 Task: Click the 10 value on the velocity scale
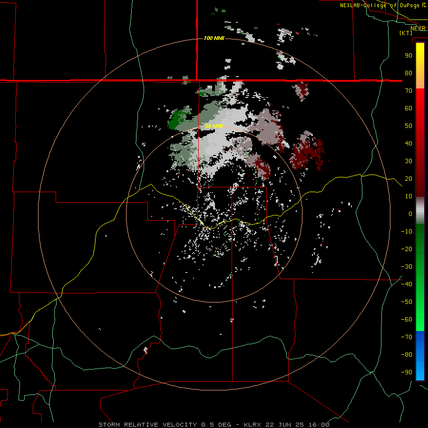pos(409,196)
